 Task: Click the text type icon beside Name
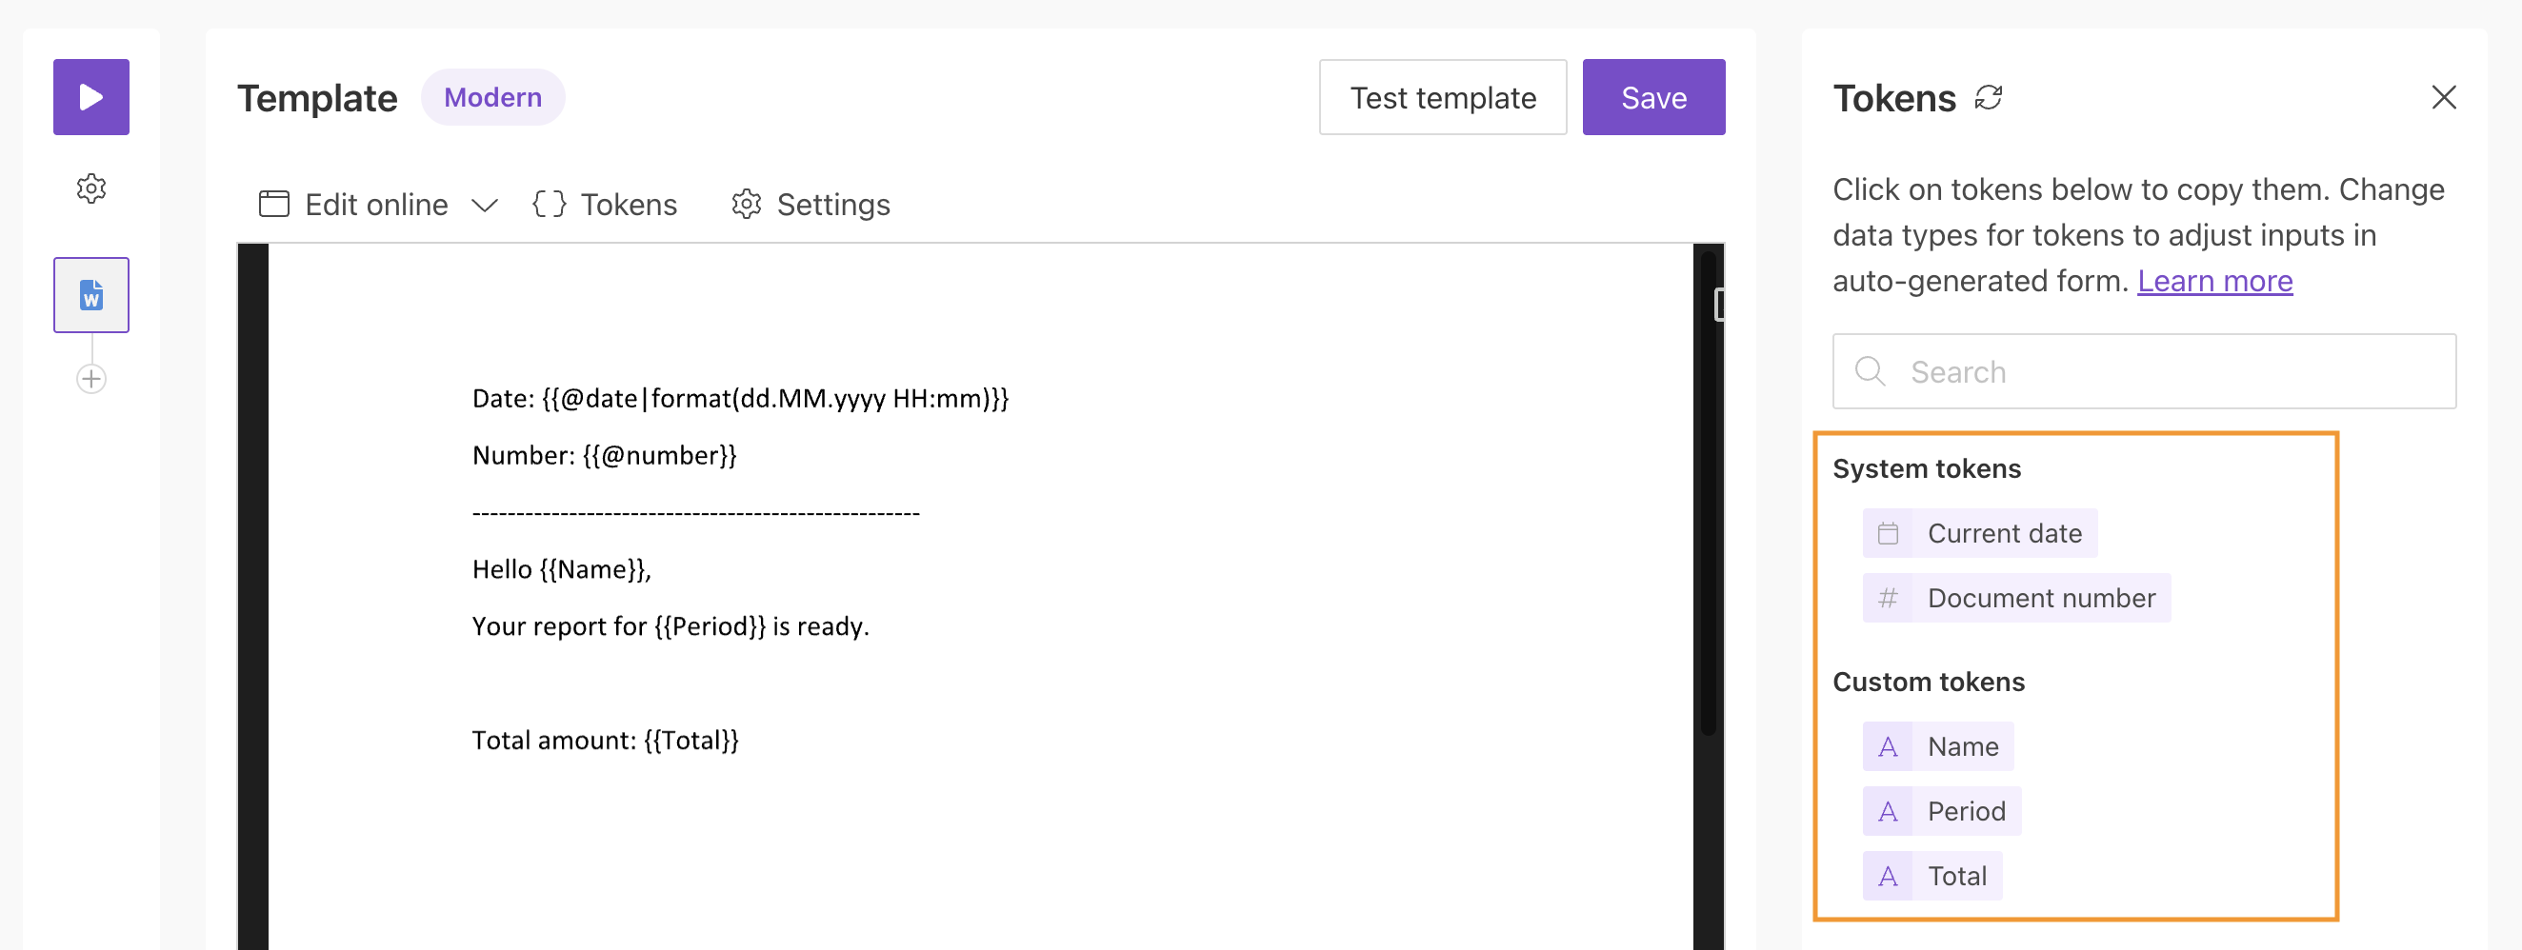[x=1888, y=746]
